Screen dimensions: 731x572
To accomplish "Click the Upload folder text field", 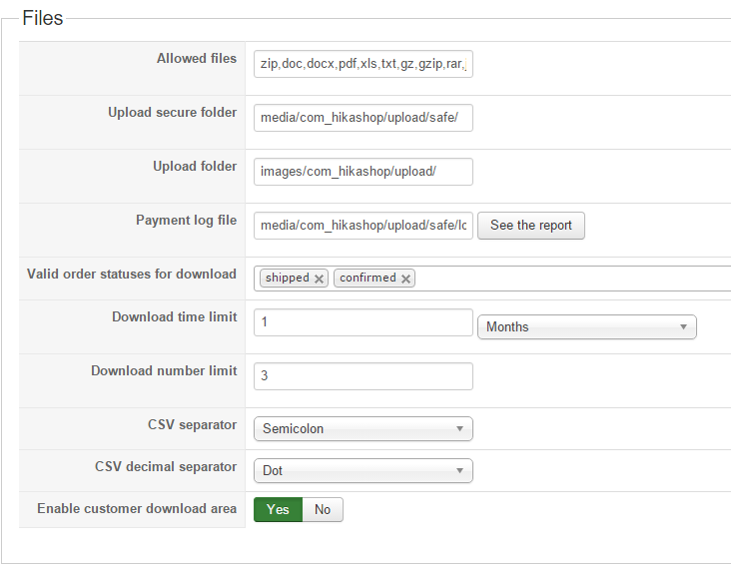I will pos(363,172).
